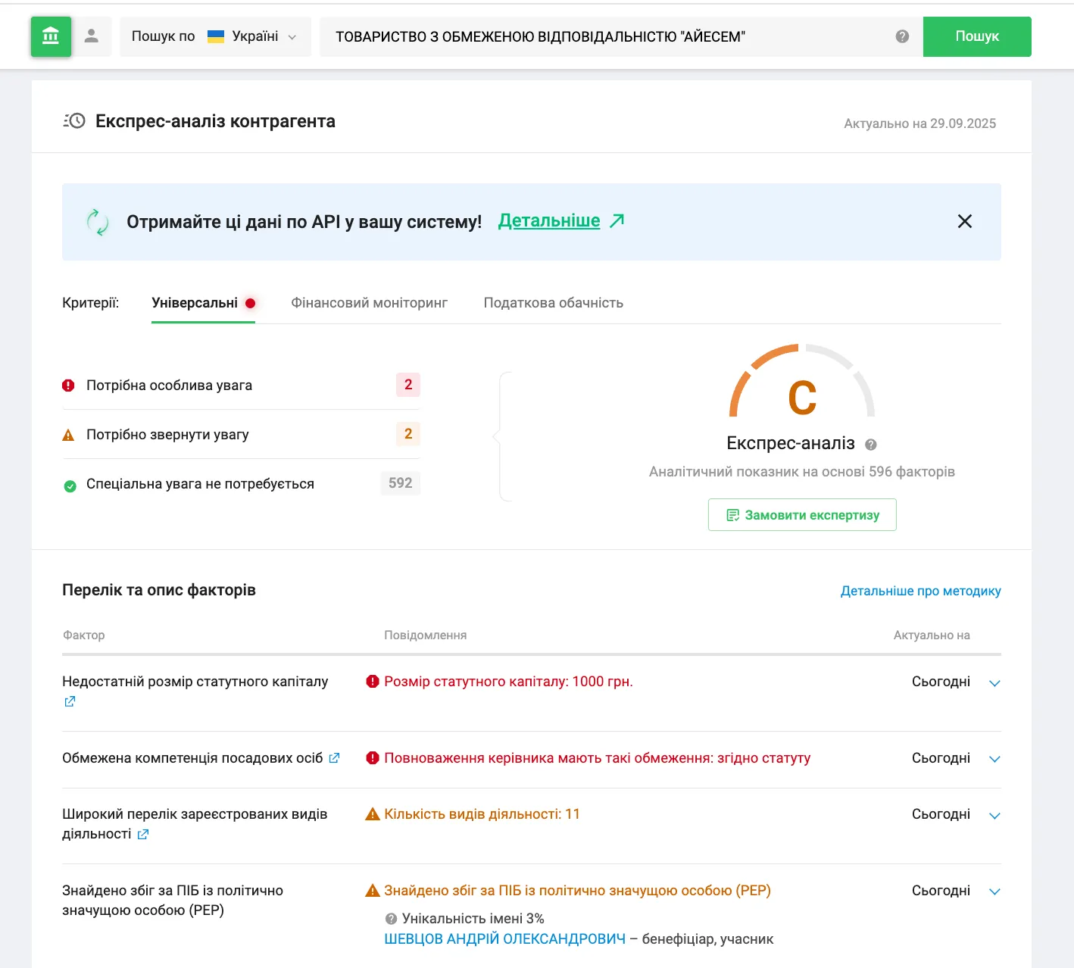
Task: Open help tooltip beside Експрес-аналіз
Action: (x=870, y=444)
